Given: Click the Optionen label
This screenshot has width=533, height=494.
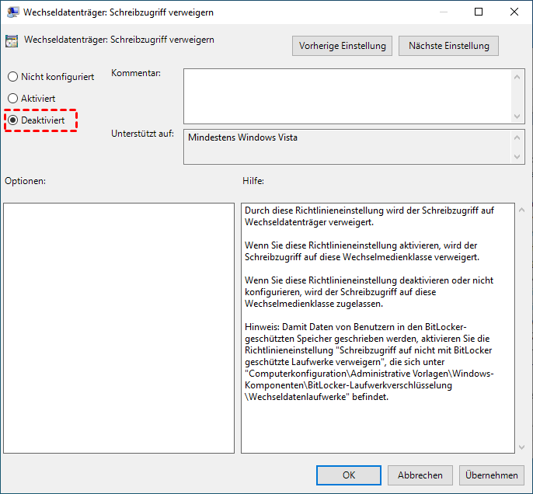Looking at the screenshot, I should (25, 181).
